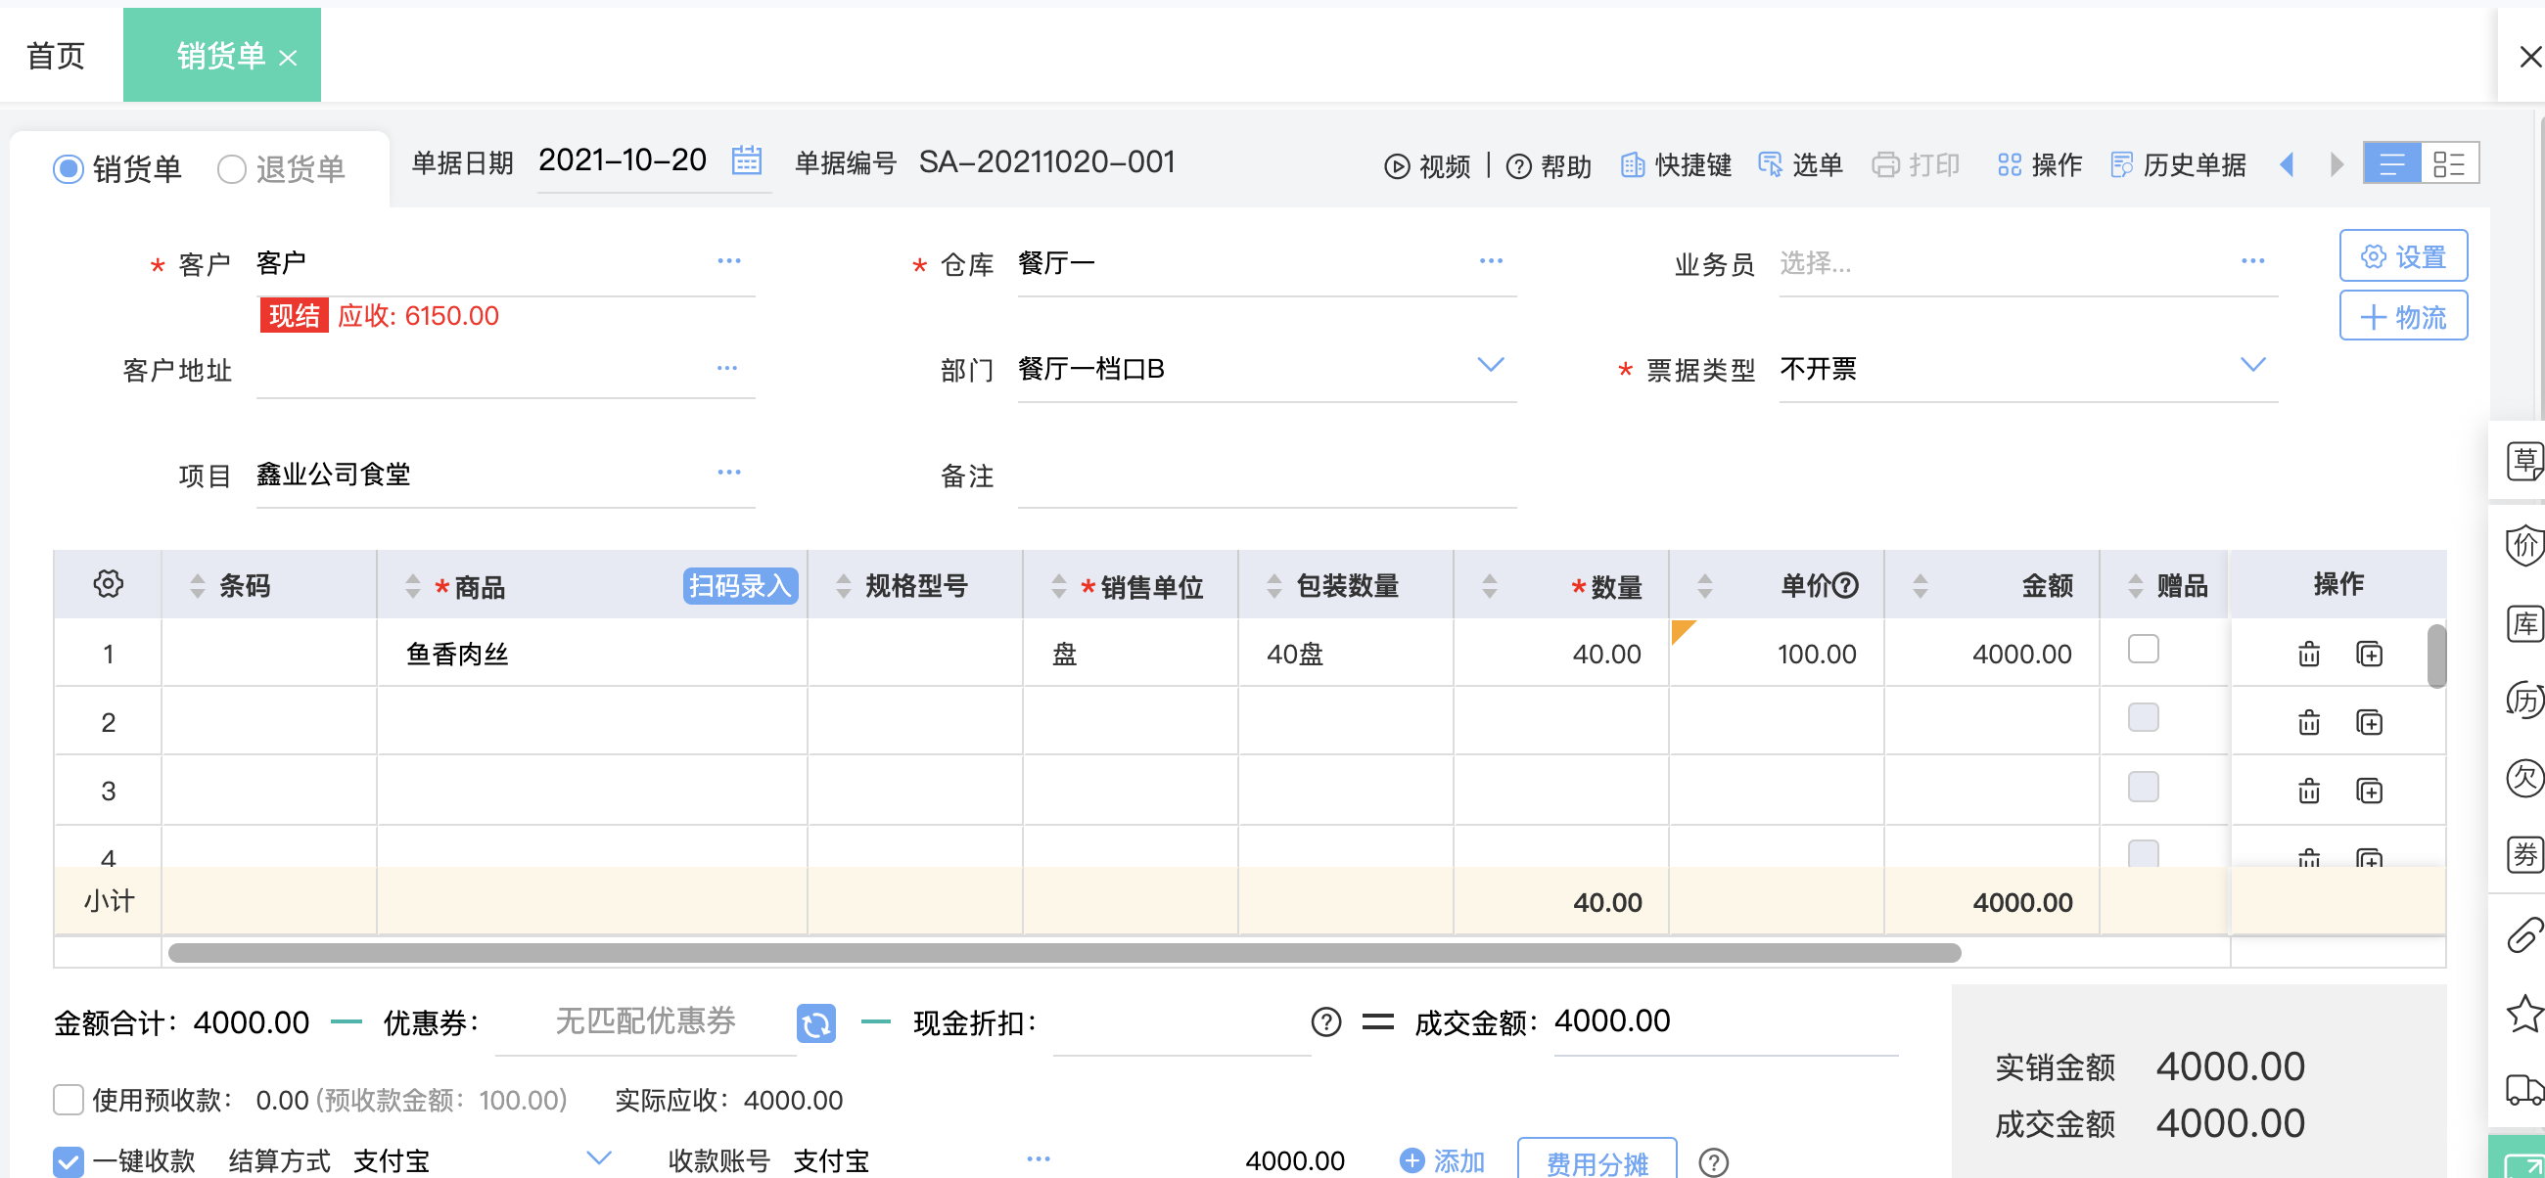Click the remarks input field
This screenshot has height=1178, width=2545.
1267,476
